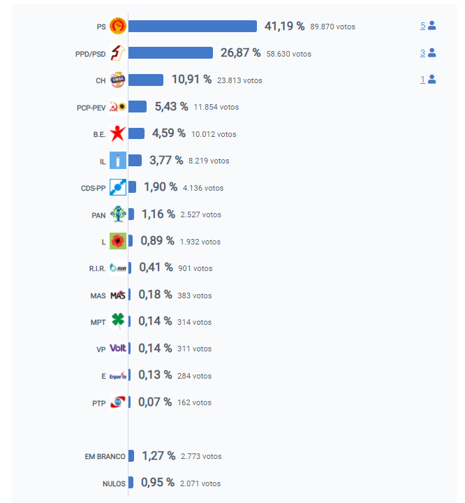Click the PPD/PSD arrow logo

click(118, 53)
